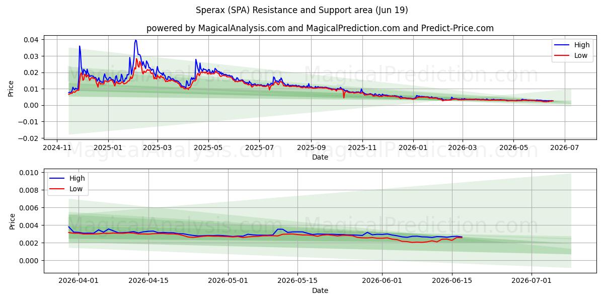Image resolution: width=604 pixels, height=302 pixels.
Task: Click the '2026-07' x-axis label on the top chart
Action: coord(564,148)
